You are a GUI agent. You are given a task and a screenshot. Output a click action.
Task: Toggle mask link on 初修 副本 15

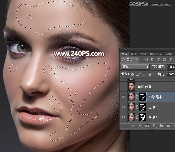[137, 97]
